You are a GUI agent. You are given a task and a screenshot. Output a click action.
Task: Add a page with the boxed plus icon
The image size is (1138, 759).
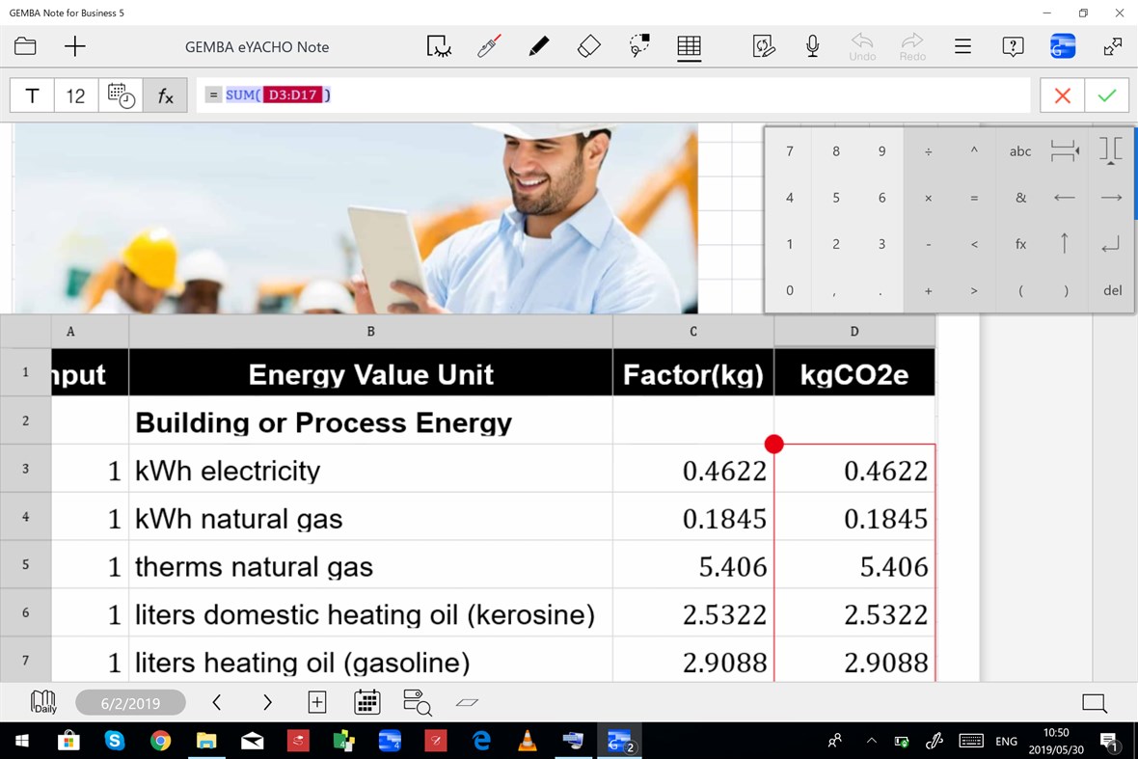(x=317, y=702)
